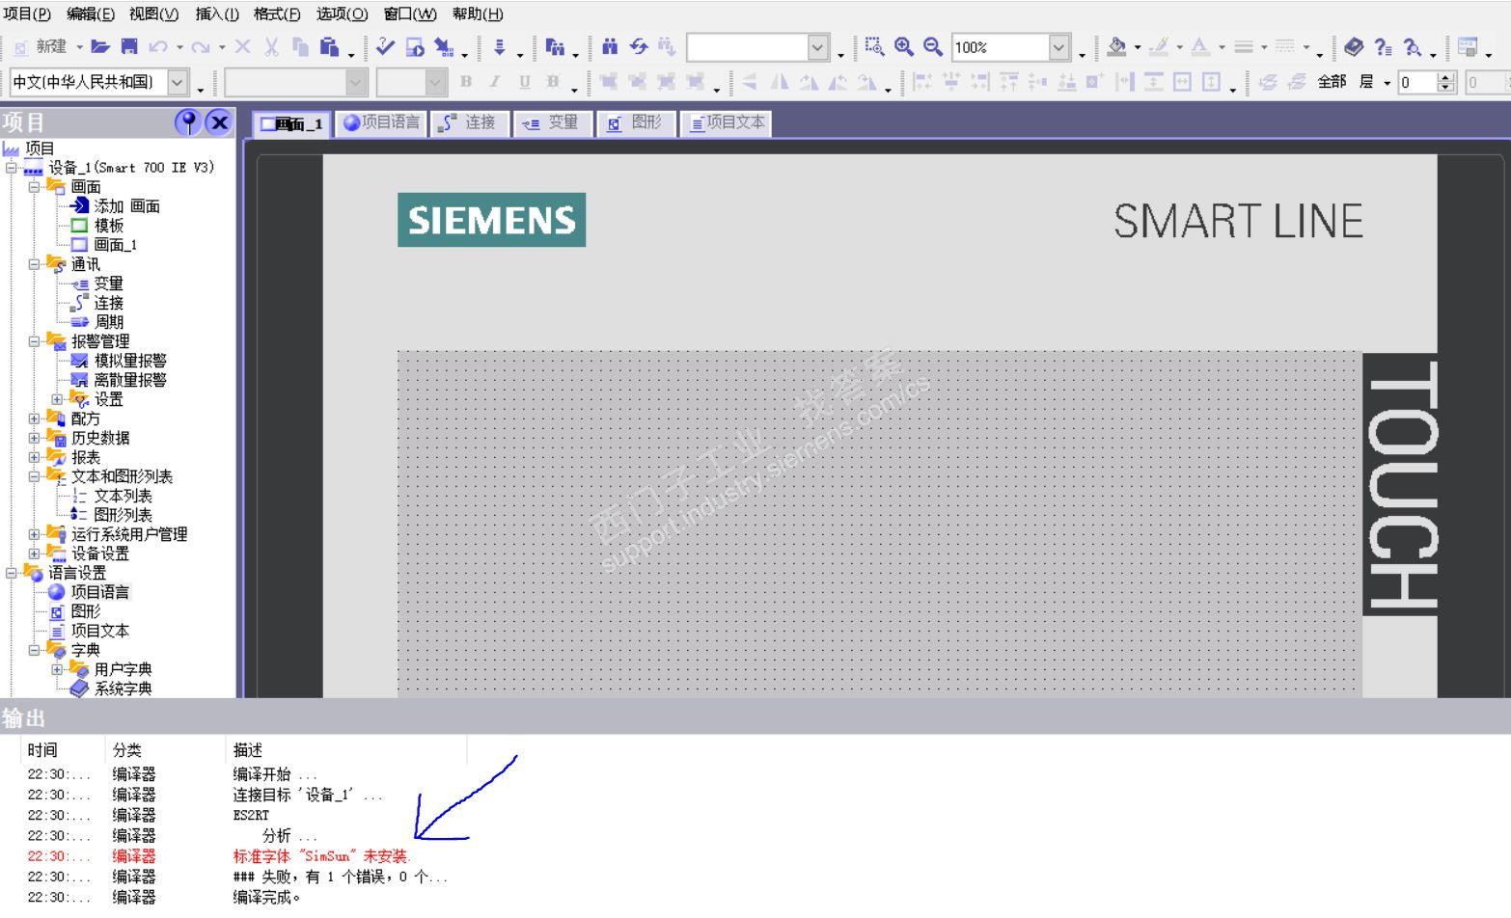Paste from clipboard via toolbar icon
The image size is (1511, 918).
point(329,46)
